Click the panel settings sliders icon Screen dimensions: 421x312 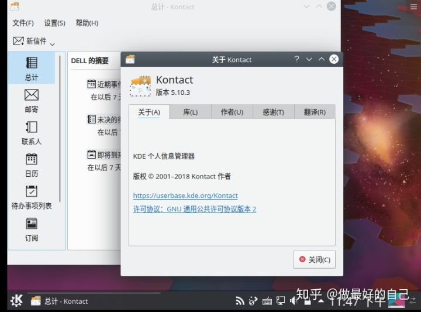413,300
